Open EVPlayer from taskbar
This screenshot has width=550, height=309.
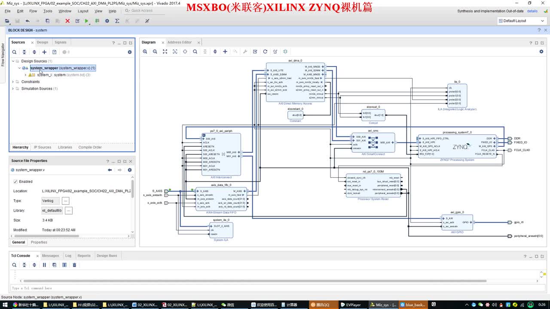(351, 305)
